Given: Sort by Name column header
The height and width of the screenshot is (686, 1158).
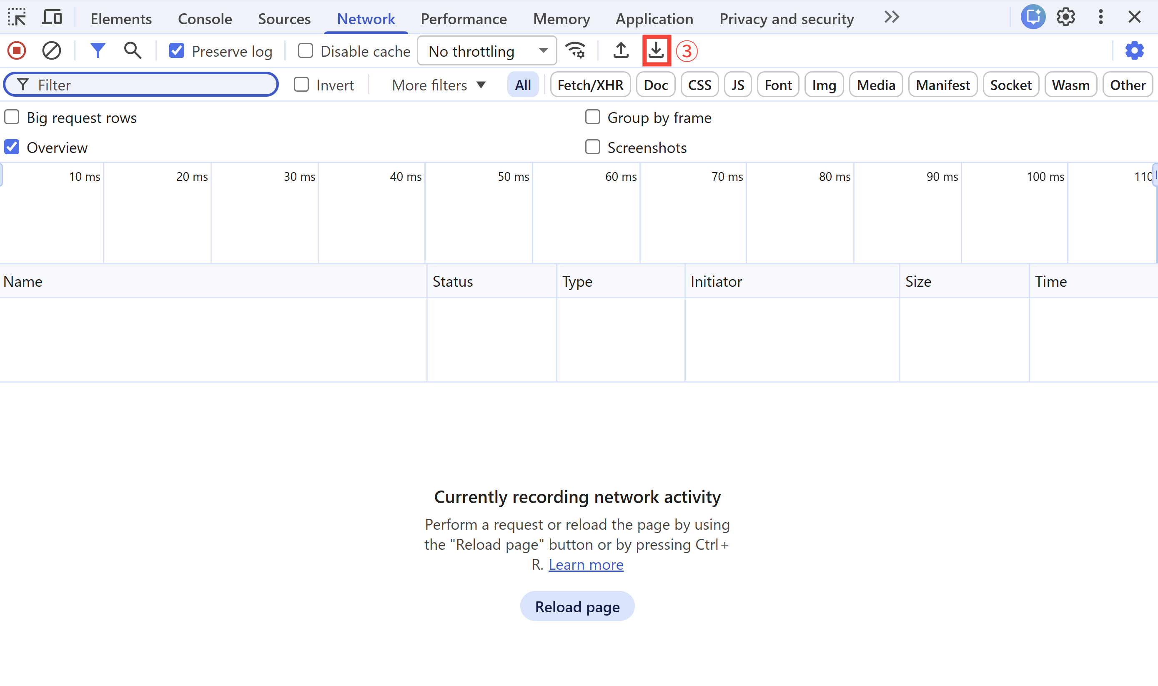Looking at the screenshot, I should pos(213,281).
